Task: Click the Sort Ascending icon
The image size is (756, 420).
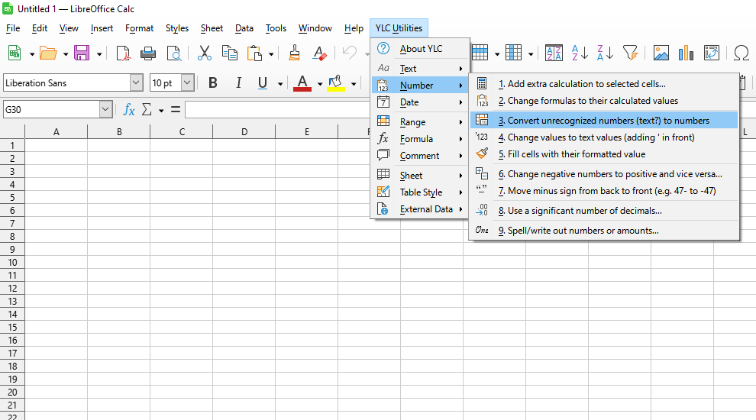Action: [580, 53]
